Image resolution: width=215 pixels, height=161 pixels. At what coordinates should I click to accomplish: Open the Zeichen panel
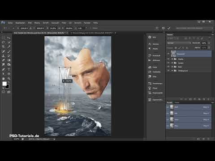(x=154, y=44)
